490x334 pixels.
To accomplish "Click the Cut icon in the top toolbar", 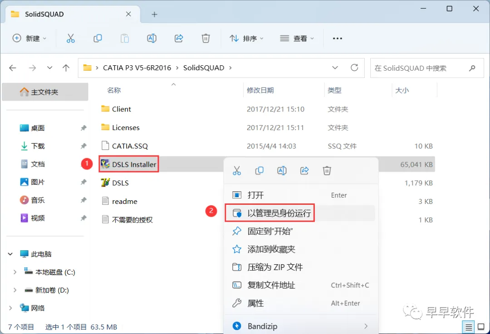I will click(71, 39).
